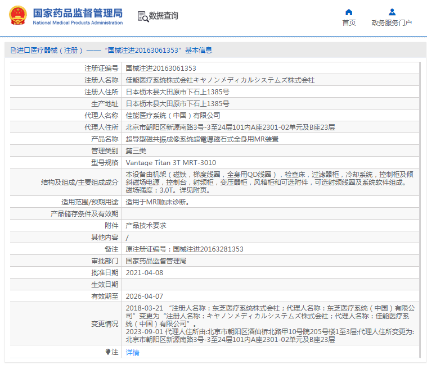The height and width of the screenshot is (365, 427).
Task: Click the 结构及组成 description text
Action: (x=269, y=182)
